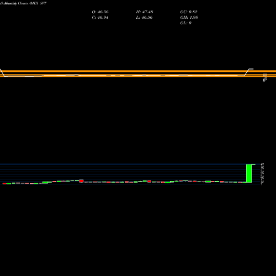Select the largest red candlestick on the lower chart
The width and height of the screenshot is (276, 276).
[x=81, y=181]
